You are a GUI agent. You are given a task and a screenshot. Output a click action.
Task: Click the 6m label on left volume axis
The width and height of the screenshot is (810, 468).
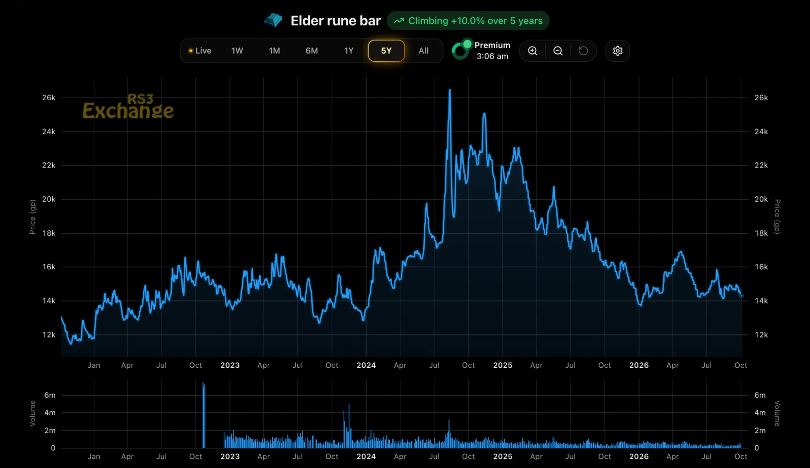point(50,395)
